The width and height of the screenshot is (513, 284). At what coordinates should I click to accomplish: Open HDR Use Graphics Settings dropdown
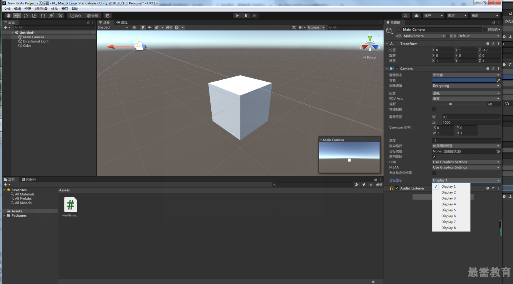tap(466, 162)
